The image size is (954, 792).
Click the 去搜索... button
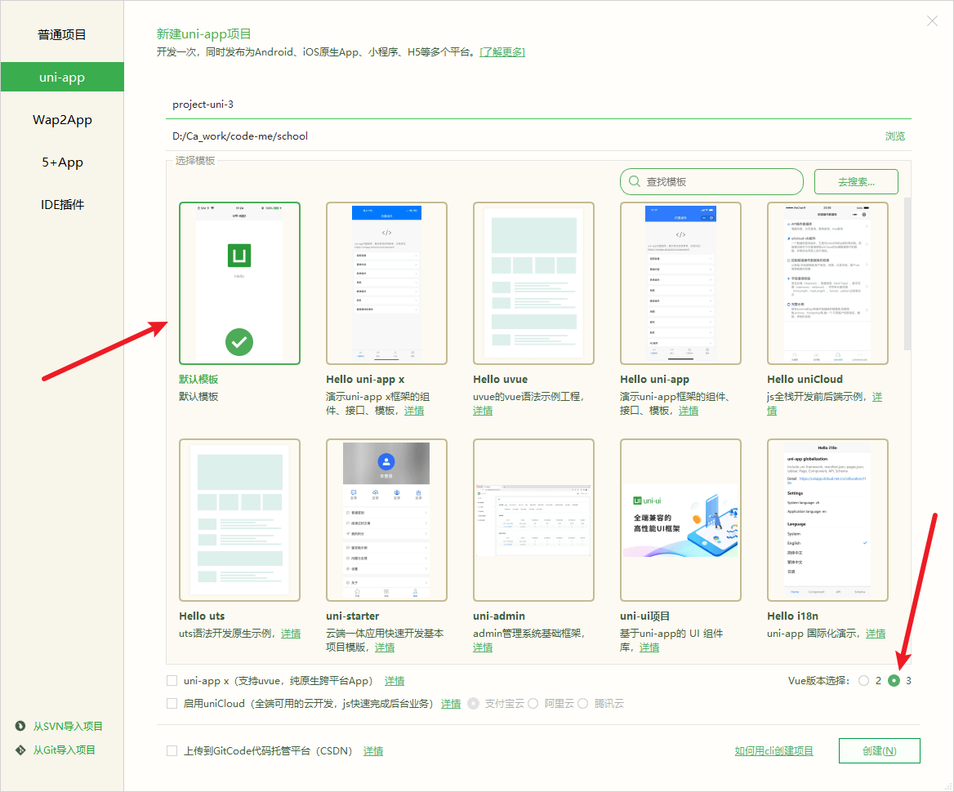click(x=856, y=181)
